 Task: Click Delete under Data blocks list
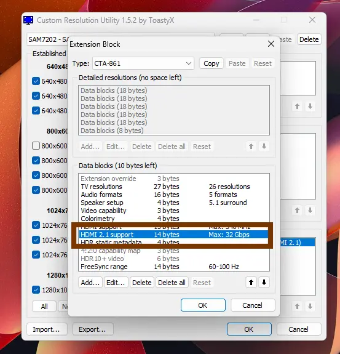142,283
